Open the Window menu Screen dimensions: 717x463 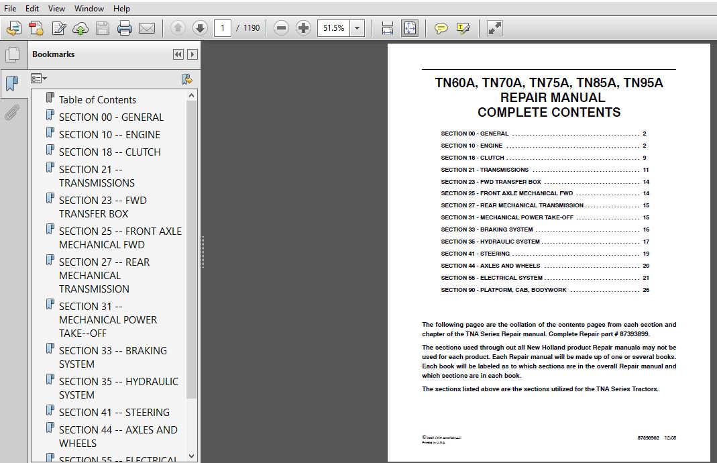point(89,8)
